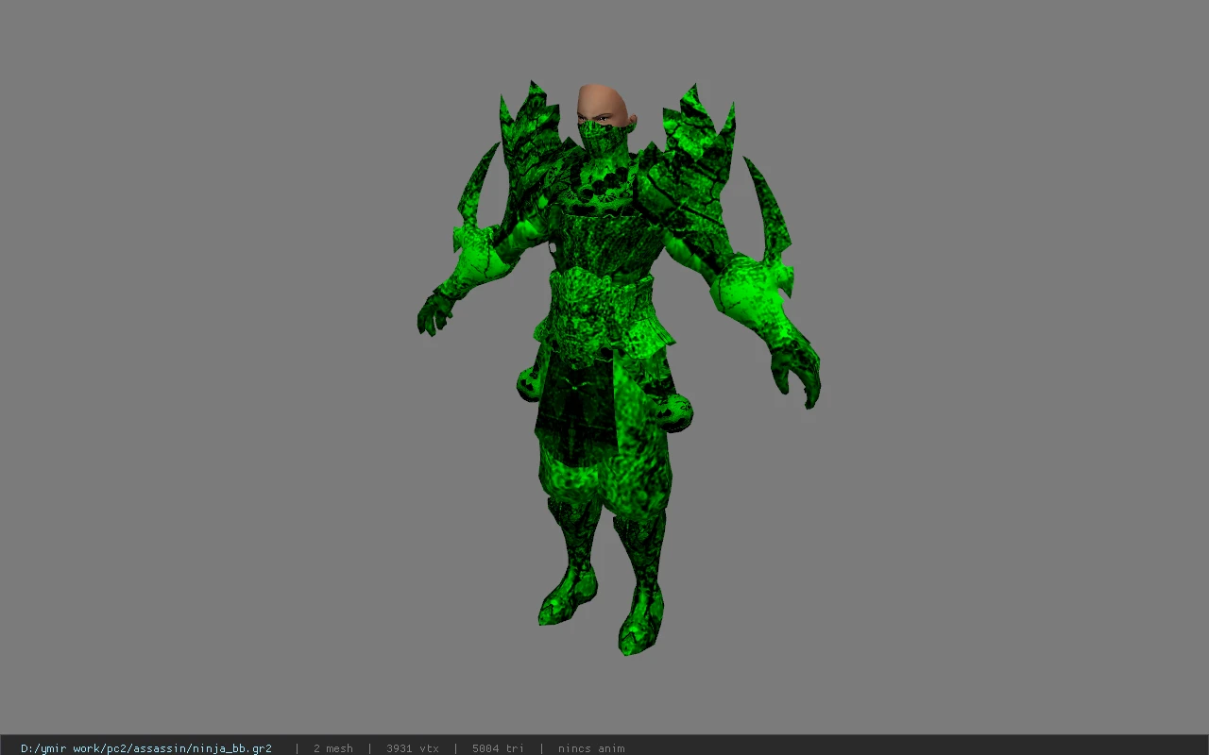Click the '2 mesh' status entry
Image resolution: width=1209 pixels, height=755 pixels.
(333, 748)
